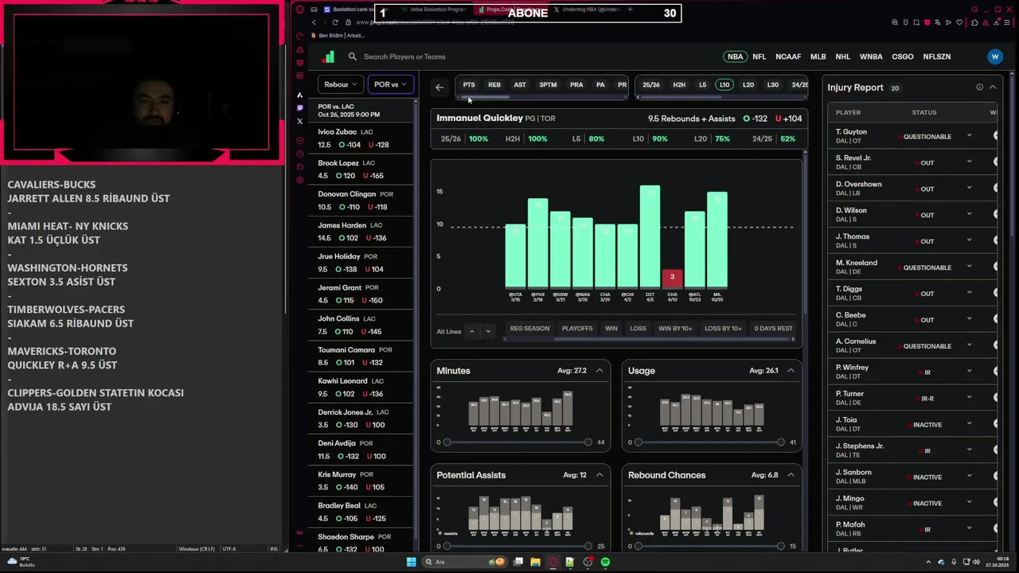Open Opera sidebar player icon
Screen dimensions: 1019x573
tap(300, 141)
